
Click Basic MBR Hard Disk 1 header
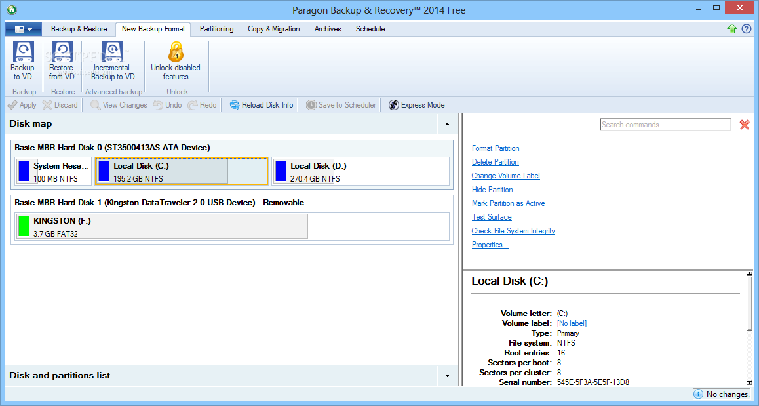(x=159, y=203)
